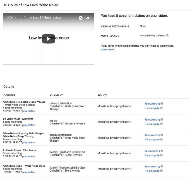Info icon beside File a dispute, Soothing Baby Sleep row

click(161, 139)
